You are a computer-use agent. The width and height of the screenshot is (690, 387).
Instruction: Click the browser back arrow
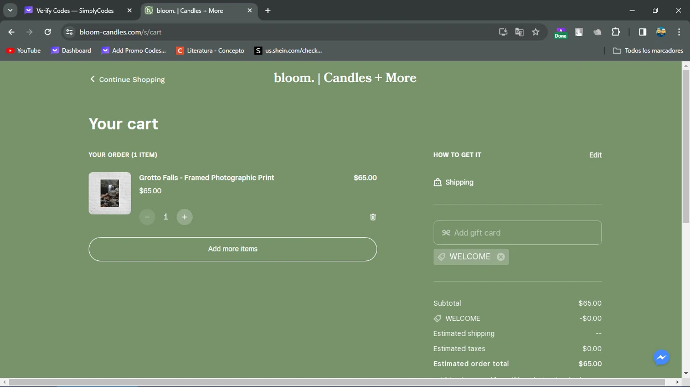(x=11, y=32)
